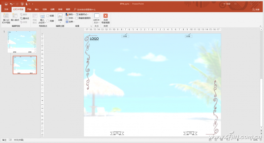Save the presentation with the floppy disk icon

6,4
